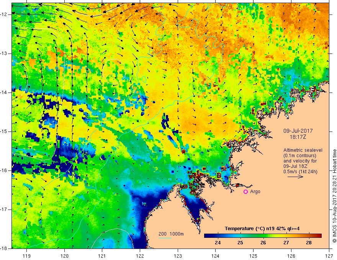Viewport: 337px width, 260px height.
Task: Click the '09-Jul 18Z' legend line
Action: [x=295, y=166]
